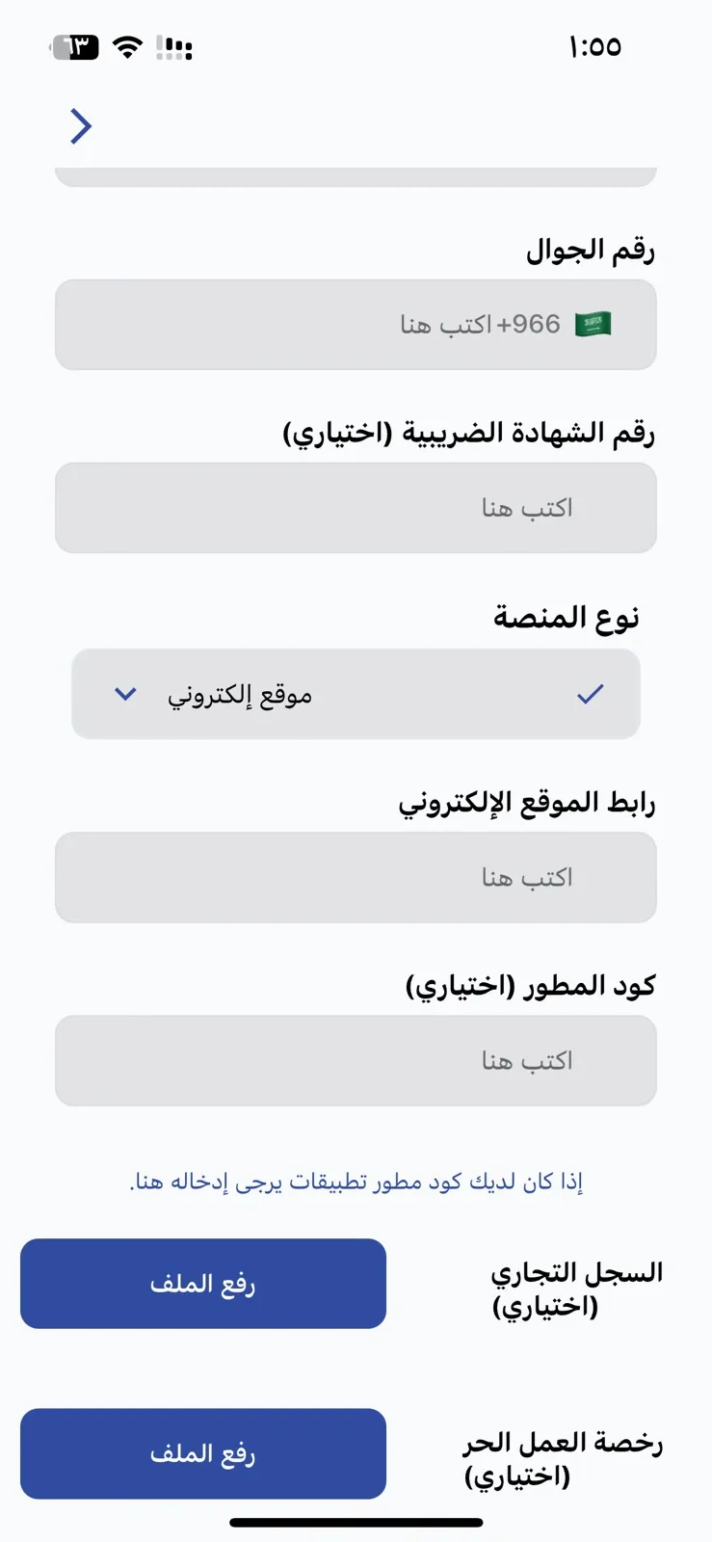The height and width of the screenshot is (1542, 712).
Task: Open the موقع إلكتروني platform selector
Action: pos(356,694)
